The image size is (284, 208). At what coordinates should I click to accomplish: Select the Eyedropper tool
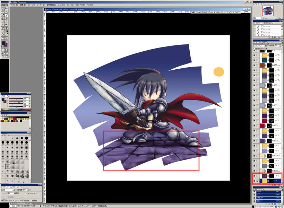pos(7,34)
